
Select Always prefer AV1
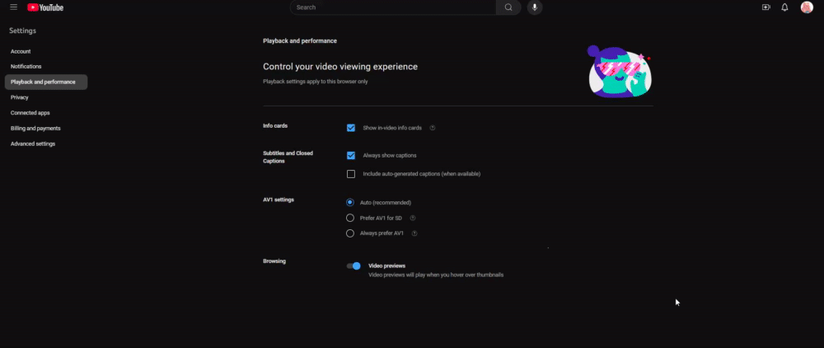(350, 233)
